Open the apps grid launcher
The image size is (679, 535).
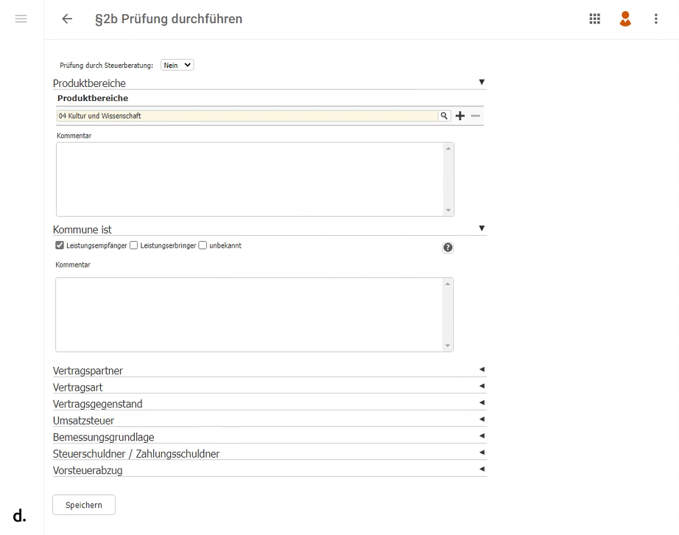point(595,19)
